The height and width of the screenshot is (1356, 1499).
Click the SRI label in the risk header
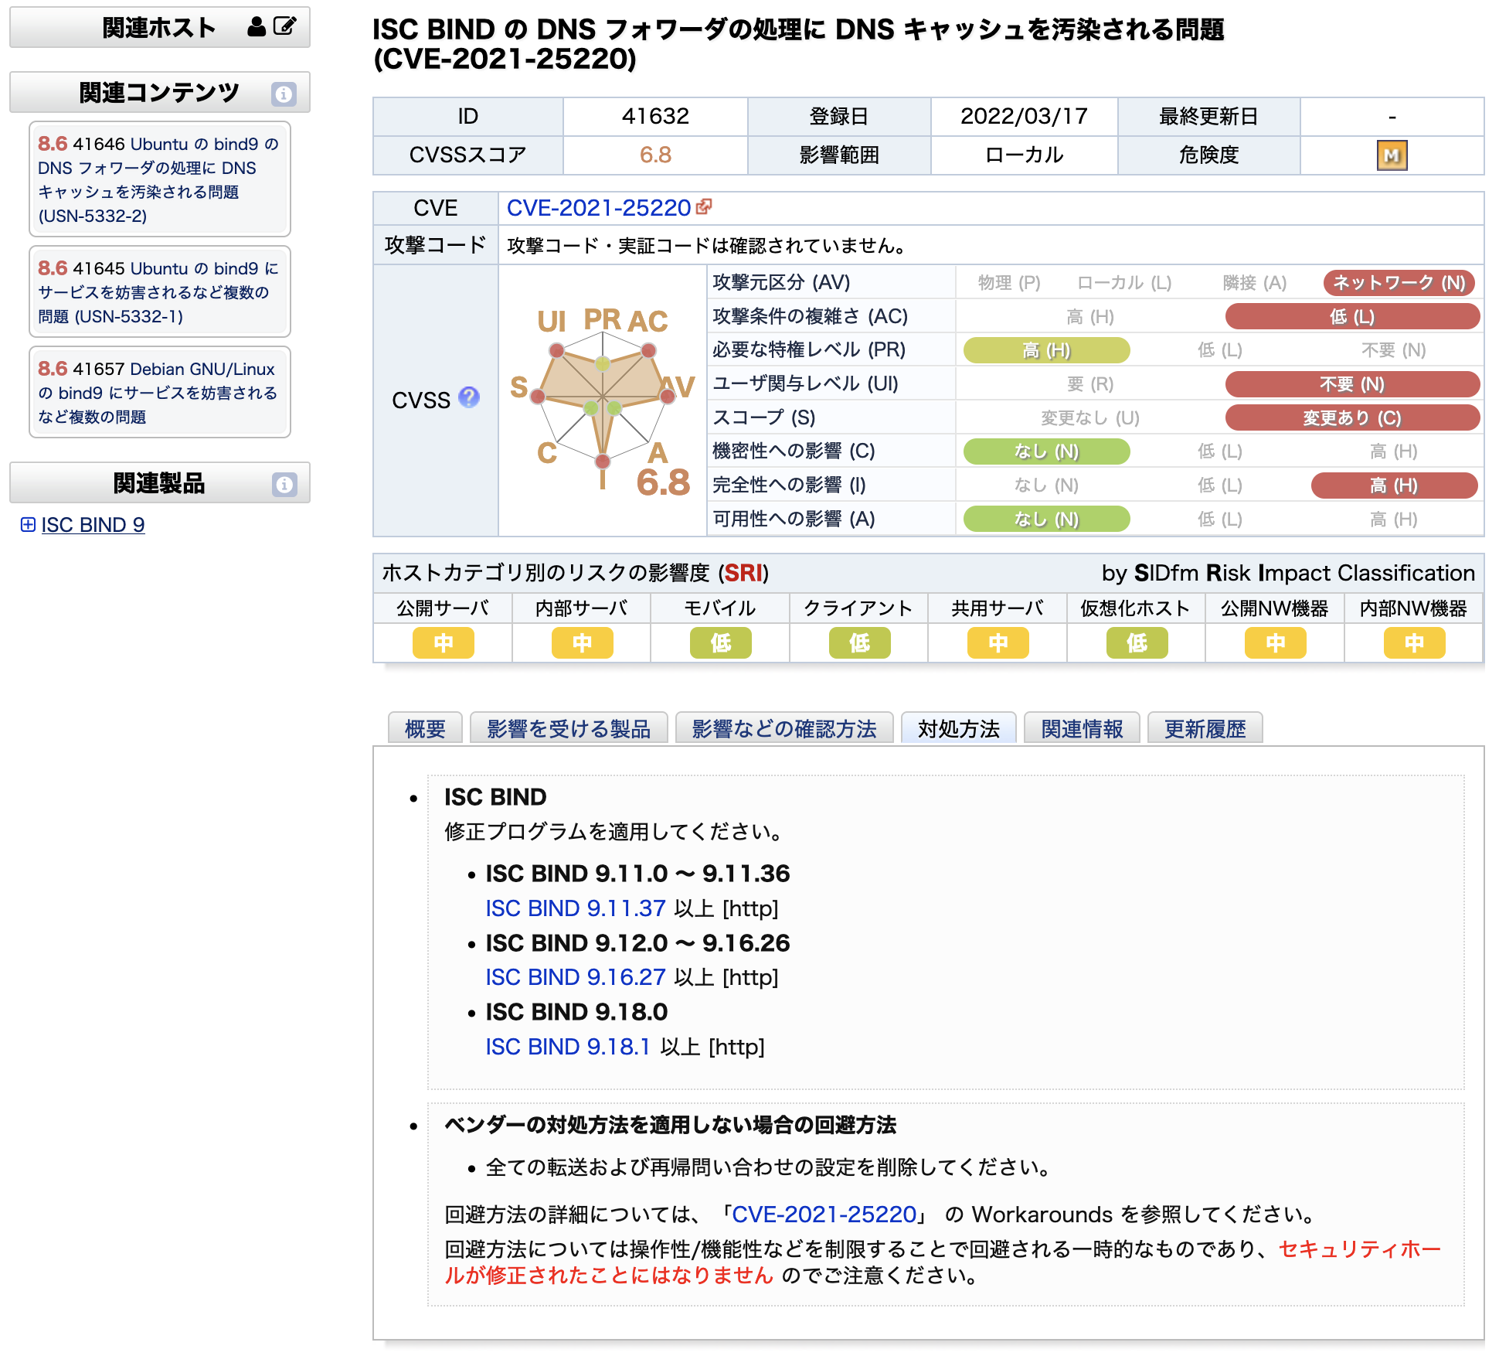pos(743,573)
